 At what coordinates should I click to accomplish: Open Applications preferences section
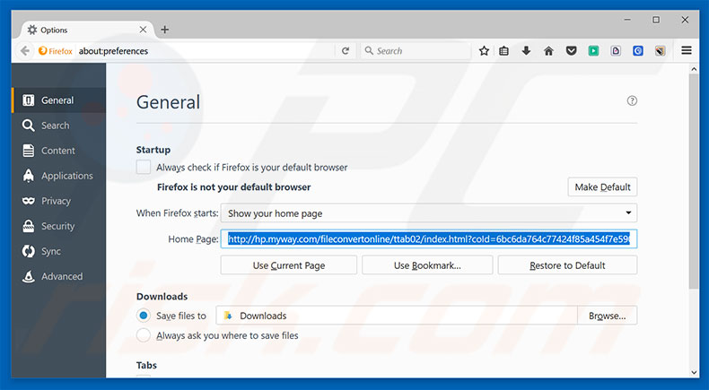[58, 176]
